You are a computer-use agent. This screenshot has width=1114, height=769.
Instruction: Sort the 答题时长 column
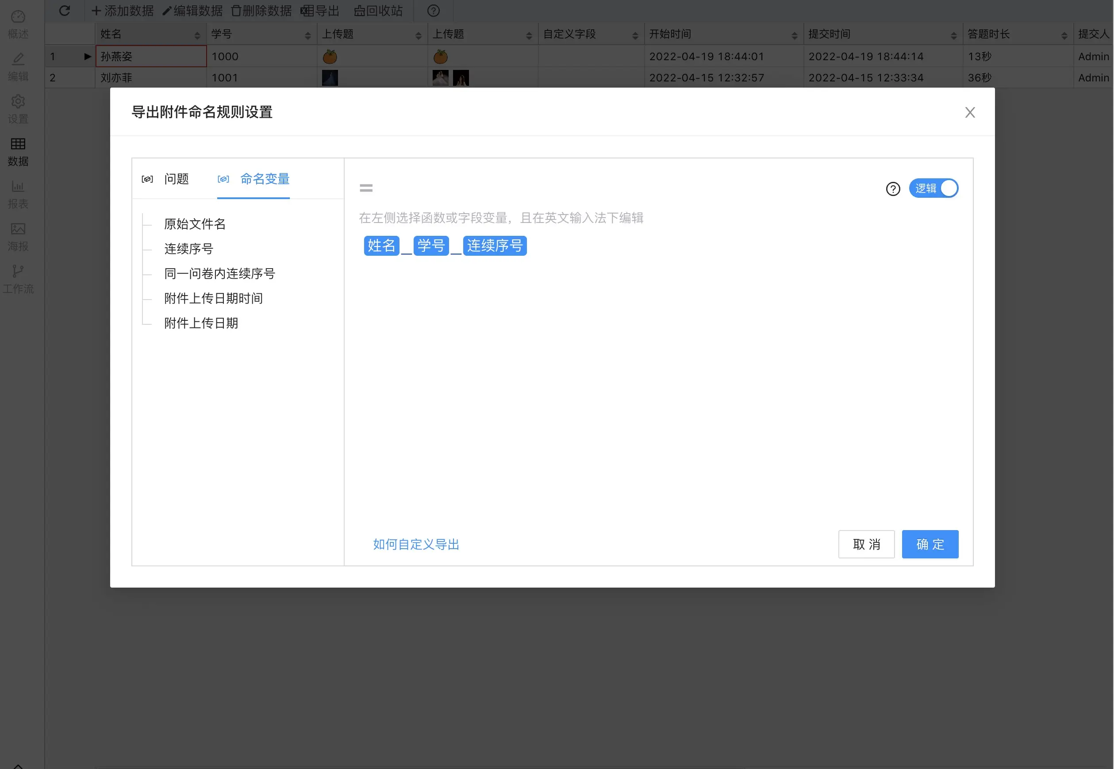tap(1064, 35)
